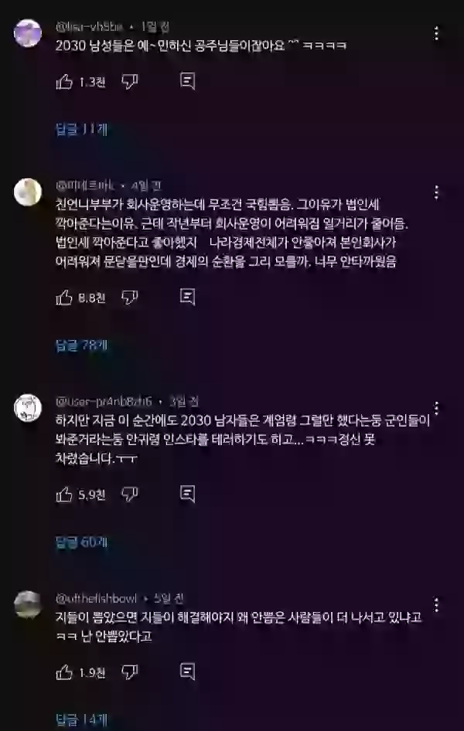Expand the 답글 78개 replies

point(82,345)
